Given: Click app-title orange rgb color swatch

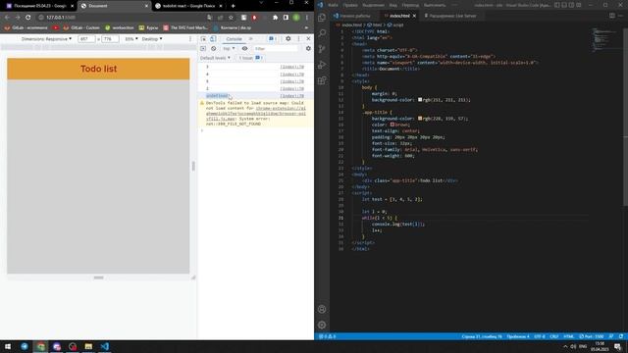Looking at the screenshot, I should tap(420, 118).
